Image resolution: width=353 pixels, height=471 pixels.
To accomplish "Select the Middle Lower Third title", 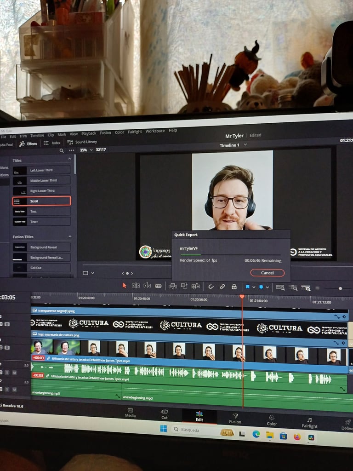I will click(x=41, y=180).
